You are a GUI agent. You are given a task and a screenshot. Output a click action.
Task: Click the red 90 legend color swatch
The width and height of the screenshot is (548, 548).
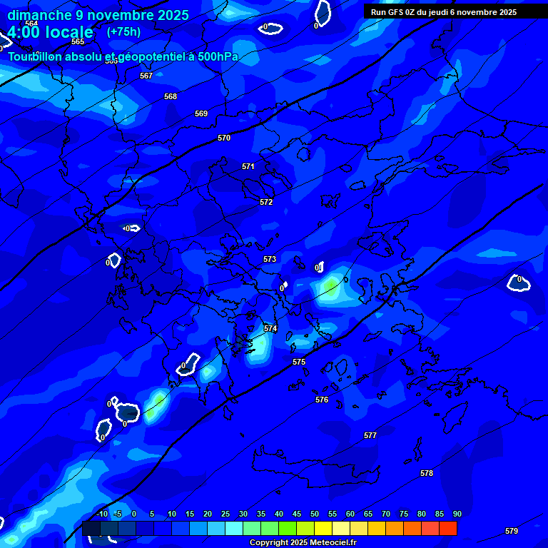coord(448,529)
